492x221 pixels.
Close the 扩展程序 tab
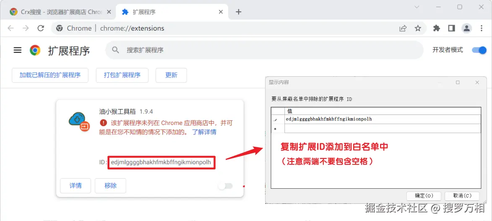(221, 12)
